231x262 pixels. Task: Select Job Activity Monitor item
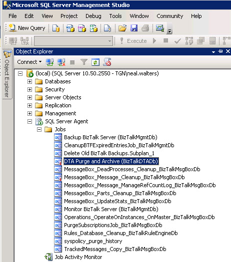tap(78, 257)
